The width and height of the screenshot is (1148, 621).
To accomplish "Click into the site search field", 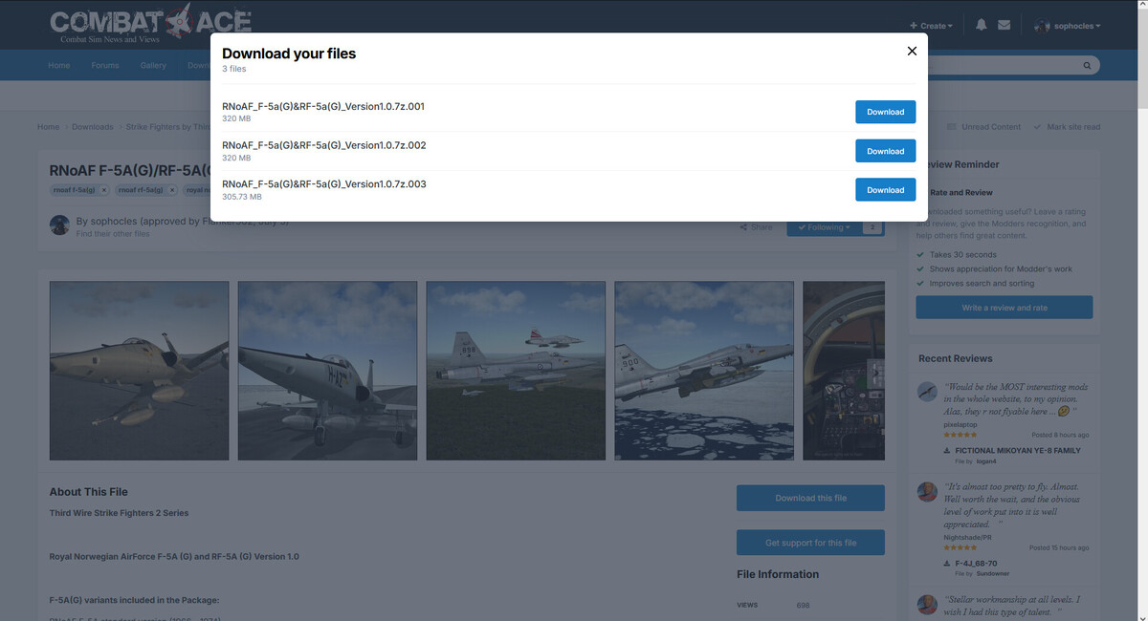I will (x=1000, y=66).
